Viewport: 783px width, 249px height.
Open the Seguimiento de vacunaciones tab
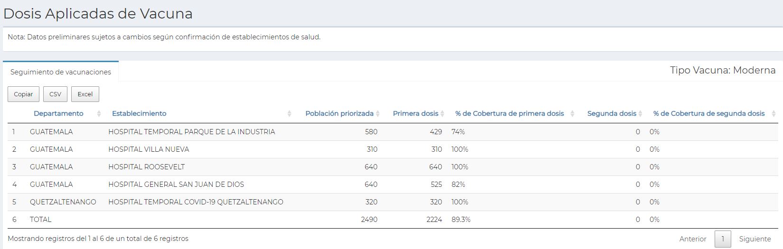(61, 72)
